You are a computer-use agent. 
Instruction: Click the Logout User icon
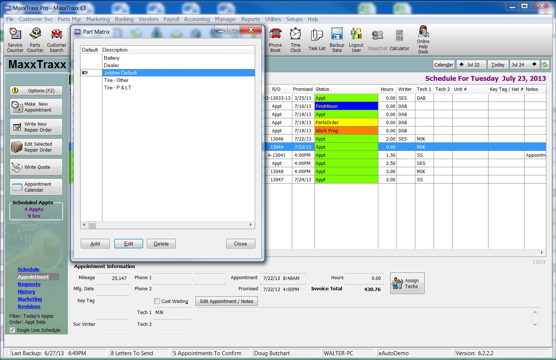click(x=356, y=40)
